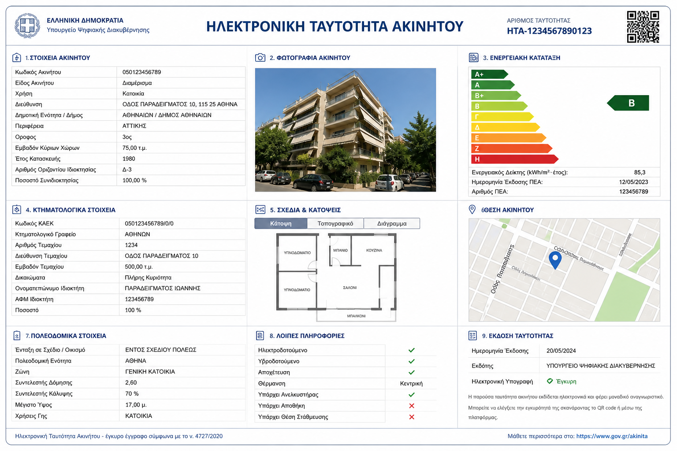Viewport: 677px width, 451px height.
Task: Click the Σχέδια & Κατόψεις section icon
Action: (x=260, y=210)
